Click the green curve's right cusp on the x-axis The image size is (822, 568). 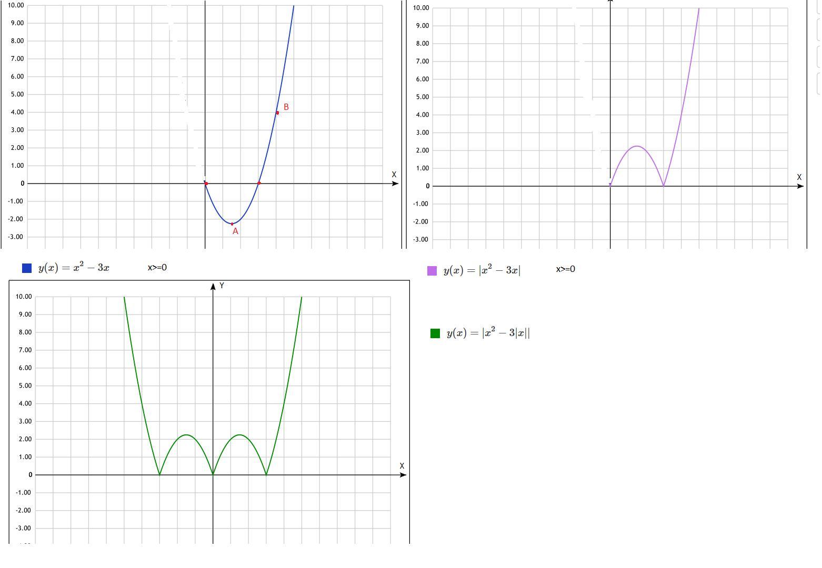click(x=266, y=474)
